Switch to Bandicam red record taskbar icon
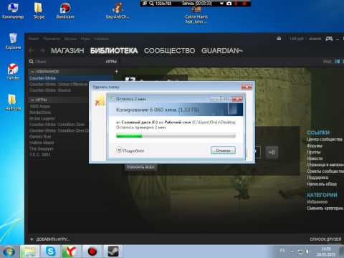 click(92, 252)
